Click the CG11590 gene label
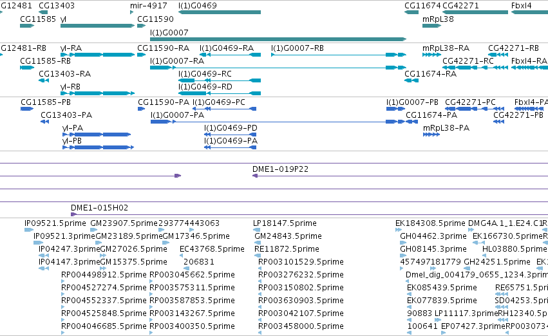548x336 pixels. click(156, 19)
